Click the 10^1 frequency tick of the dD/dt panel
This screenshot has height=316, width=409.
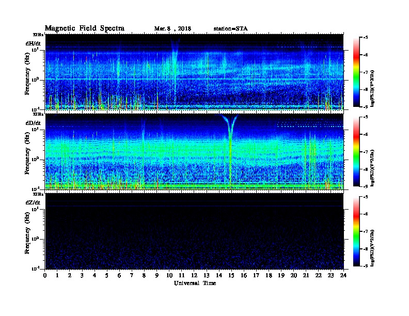(35, 129)
